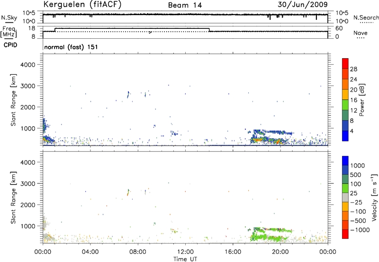
Task: Click the 'Kerguelen (fitACF)' title text
Action: click(82, 4)
